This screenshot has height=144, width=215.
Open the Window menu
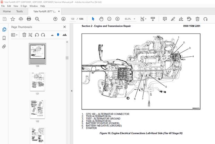[x=34, y=6]
